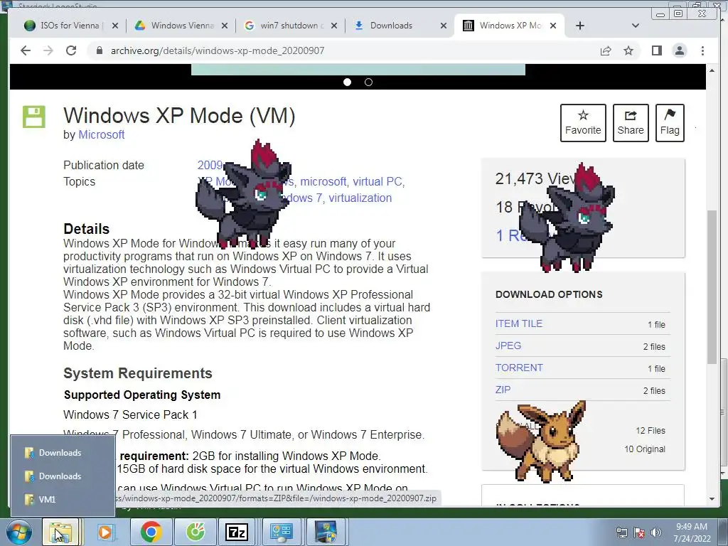
Task: Click the Eevee sprite near download options
Action: click(x=541, y=442)
